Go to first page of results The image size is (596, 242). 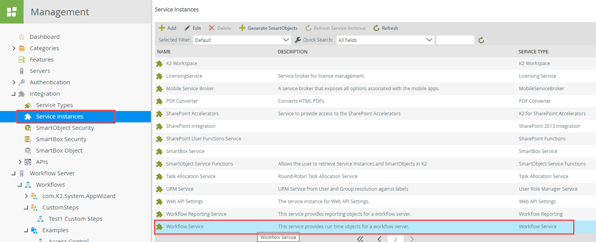(x=360, y=239)
